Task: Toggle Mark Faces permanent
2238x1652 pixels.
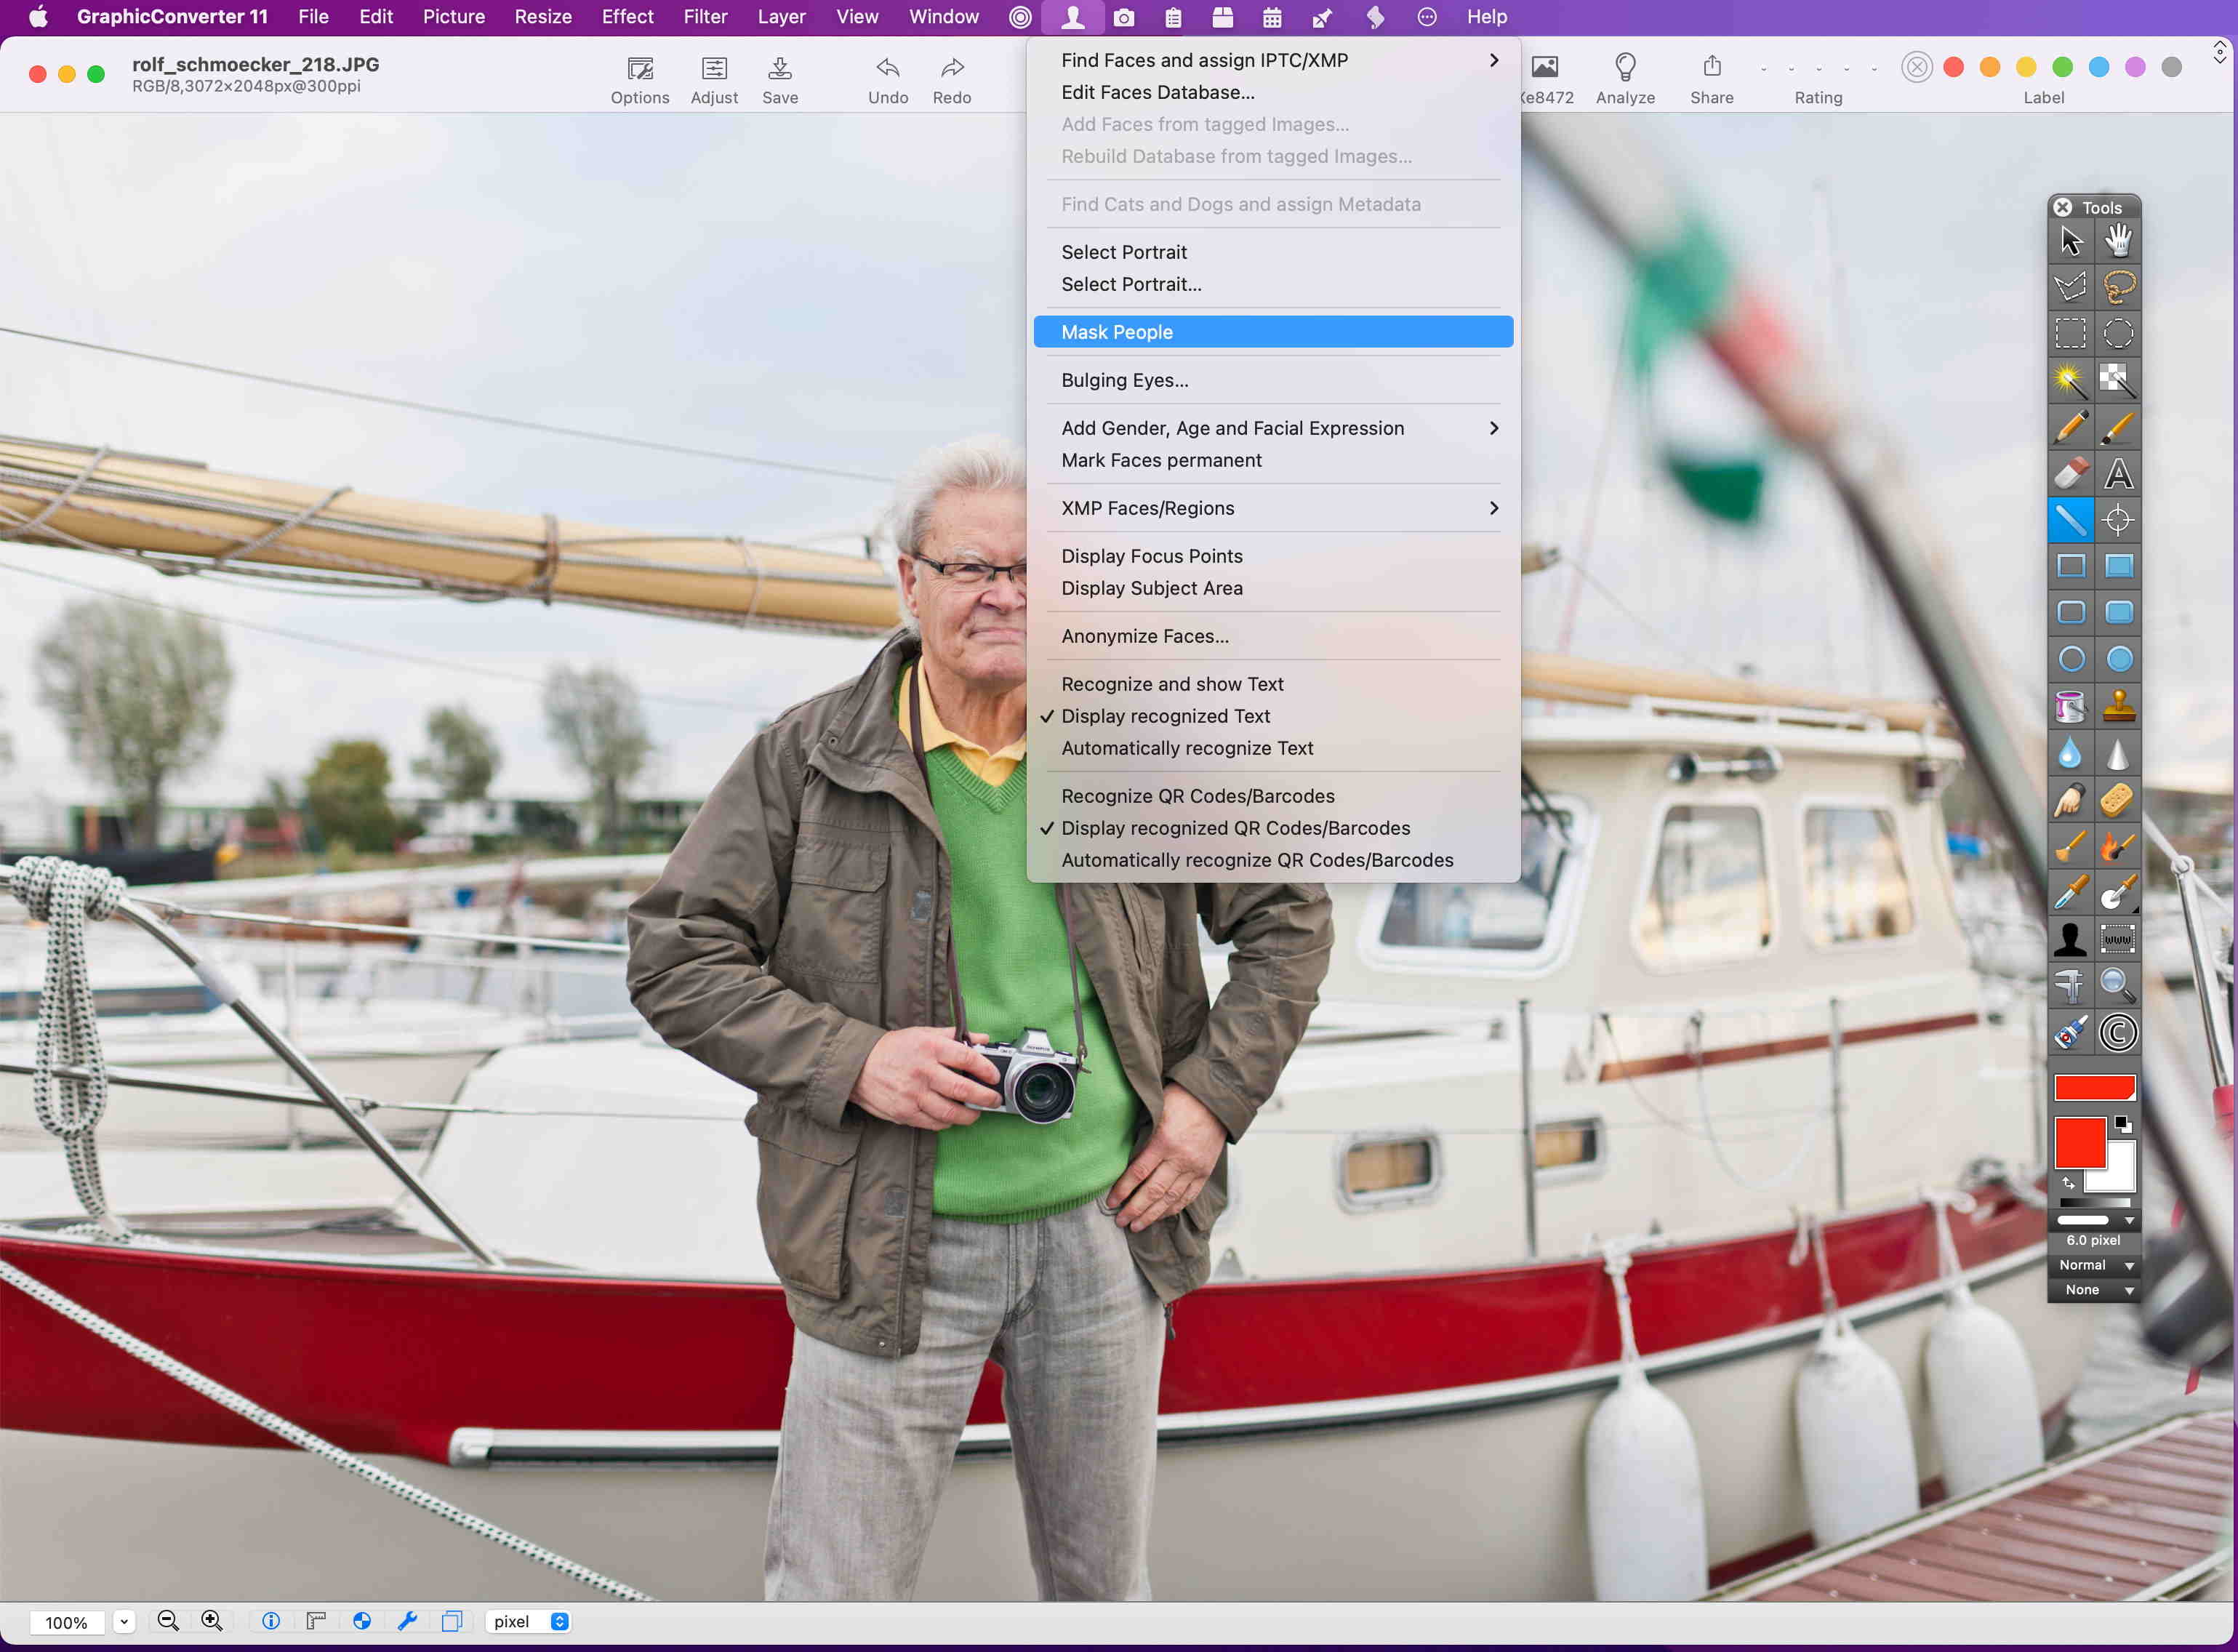Action: 1273,460
